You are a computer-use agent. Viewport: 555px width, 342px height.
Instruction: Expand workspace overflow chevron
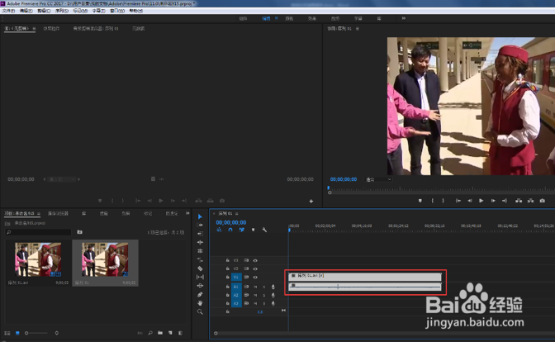[x=404, y=18]
